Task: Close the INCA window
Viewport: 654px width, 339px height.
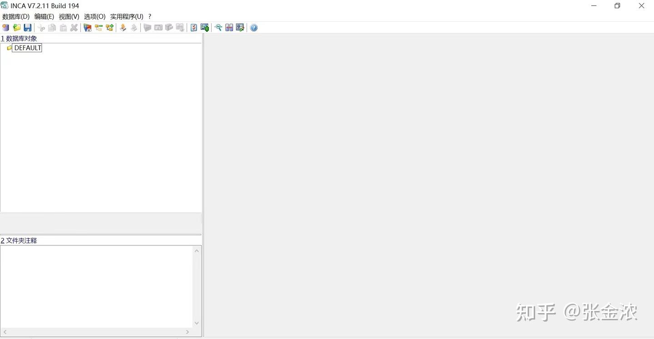Action: pos(642,6)
